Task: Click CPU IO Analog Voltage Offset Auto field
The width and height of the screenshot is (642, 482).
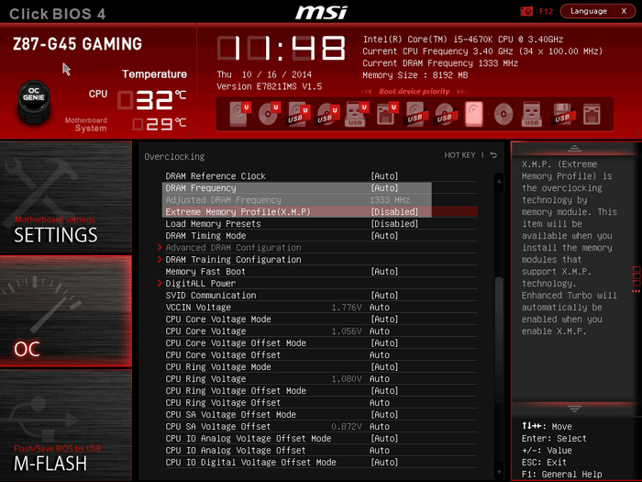Action: [x=380, y=450]
